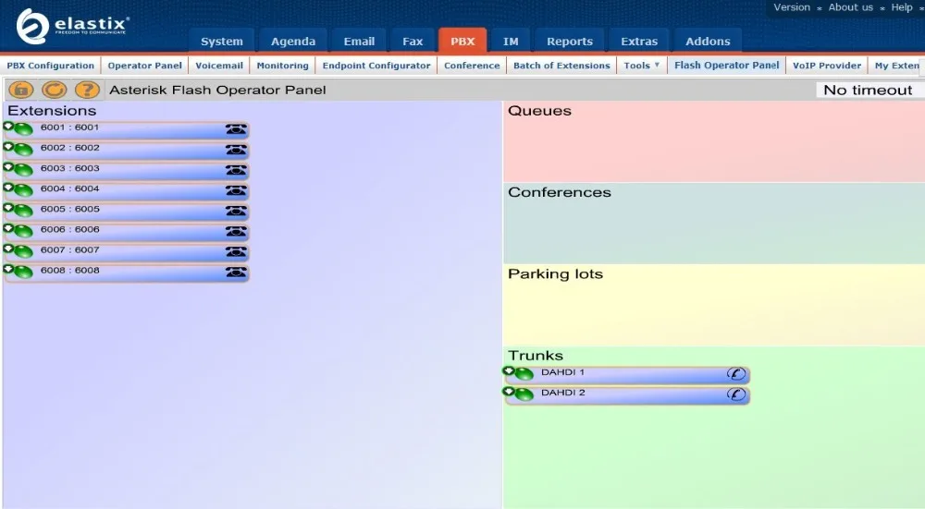Open the System tab

pos(222,42)
